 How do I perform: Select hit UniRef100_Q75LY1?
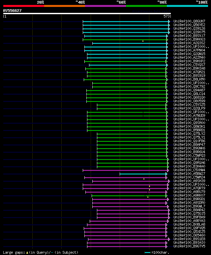(x=189, y=138)
